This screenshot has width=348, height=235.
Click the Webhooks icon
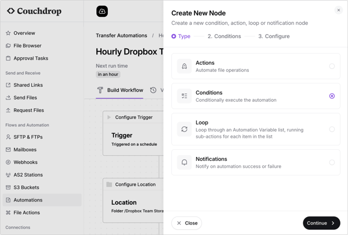pos(8,162)
